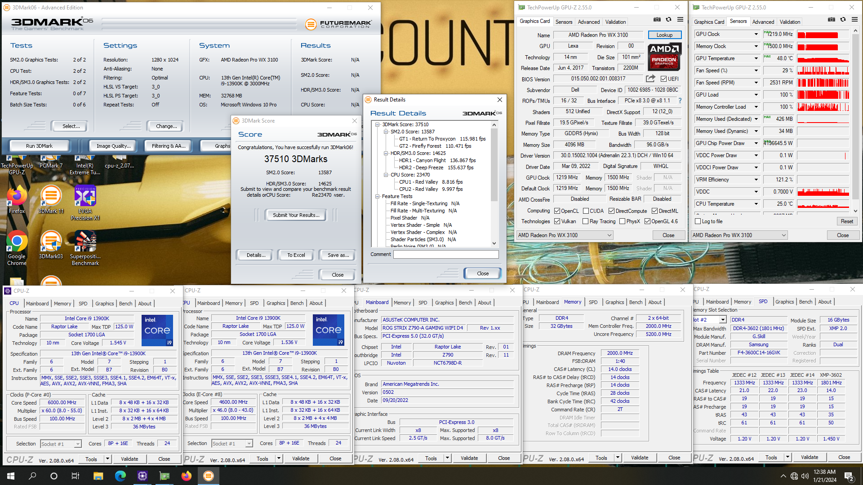Toggle the PhysX checkbox
This screenshot has width=863, height=485.
coord(622,221)
